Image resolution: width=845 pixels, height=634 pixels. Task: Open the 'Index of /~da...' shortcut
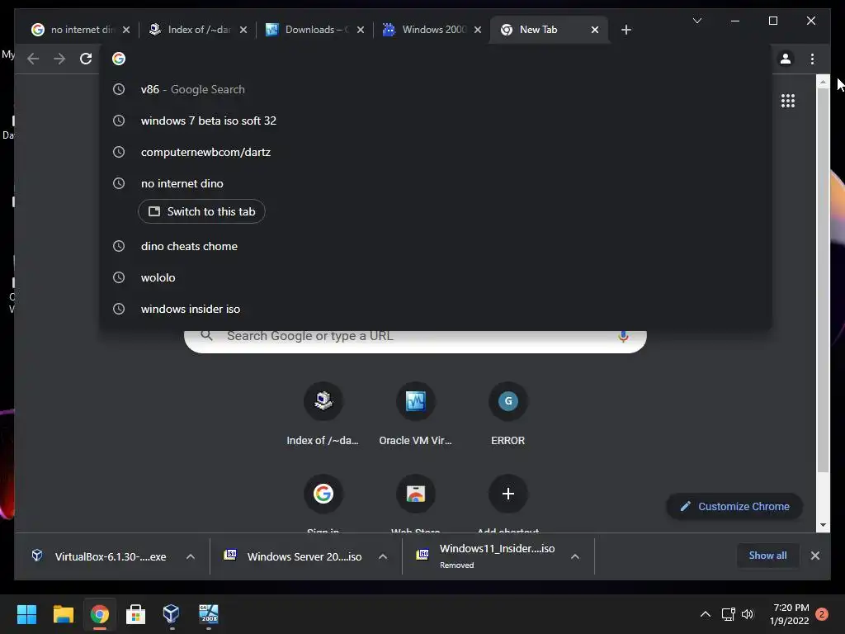(x=323, y=414)
